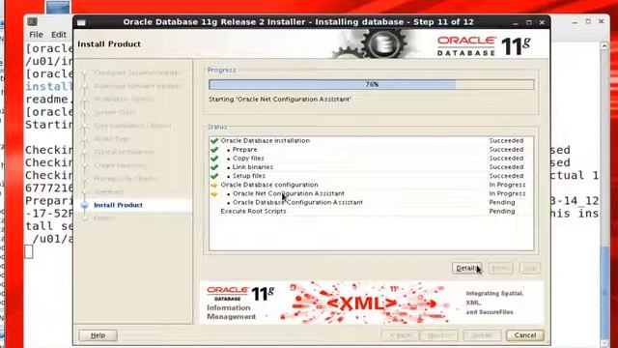Click the disabled Install button

tap(482, 335)
